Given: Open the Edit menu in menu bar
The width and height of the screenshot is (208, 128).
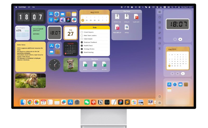Looking at the screenshot, I should pos(29,7).
